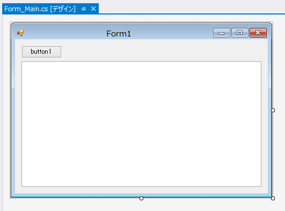Click the red close button on Form1
Image resolution: width=285 pixels, height=211 pixels.
258,33
